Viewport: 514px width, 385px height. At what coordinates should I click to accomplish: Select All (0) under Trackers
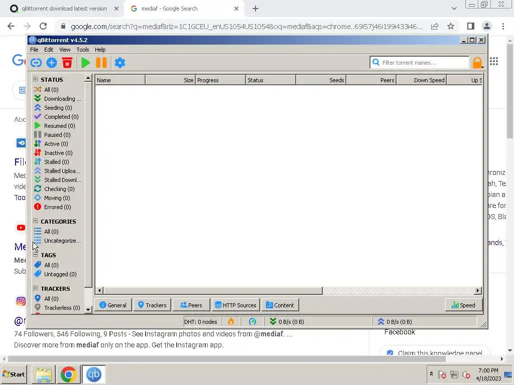coord(46,299)
